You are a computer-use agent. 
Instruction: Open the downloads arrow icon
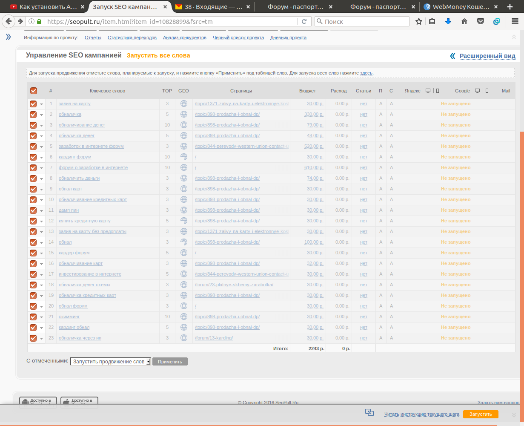pos(448,21)
